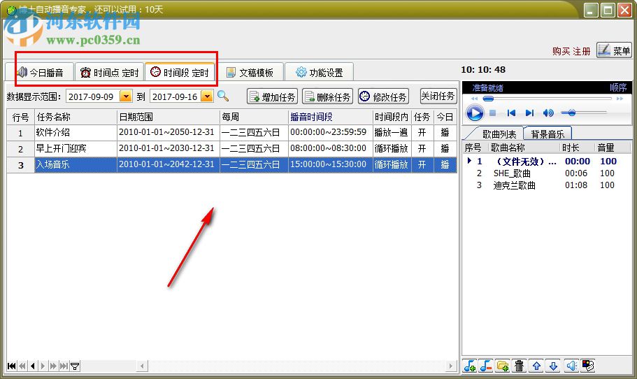Viewport: 637px width, 379px height.
Task: Click the 播音时间段 column header
Action: (330, 117)
